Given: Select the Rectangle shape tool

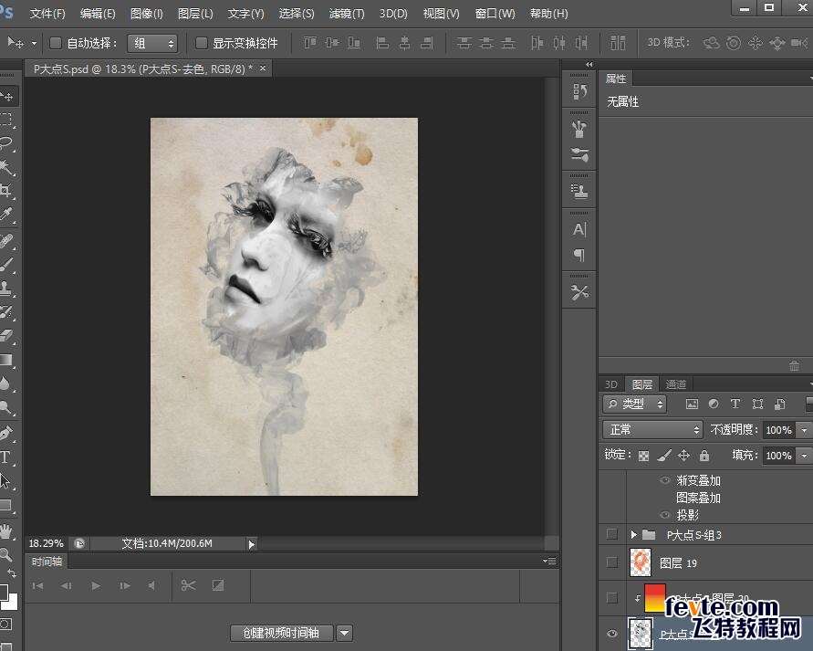Looking at the screenshot, I should 6,505.
